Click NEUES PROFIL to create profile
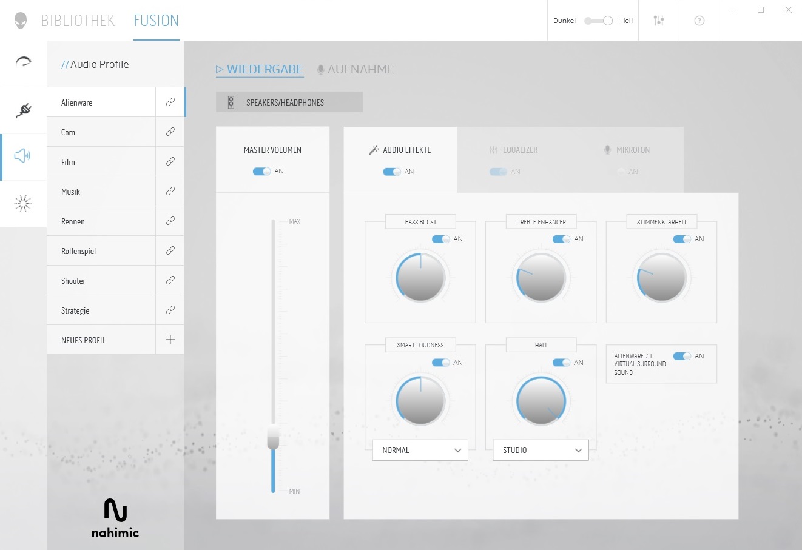The image size is (802, 550). click(x=101, y=340)
